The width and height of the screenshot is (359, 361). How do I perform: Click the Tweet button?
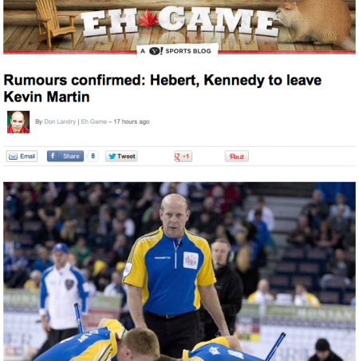coord(121,157)
